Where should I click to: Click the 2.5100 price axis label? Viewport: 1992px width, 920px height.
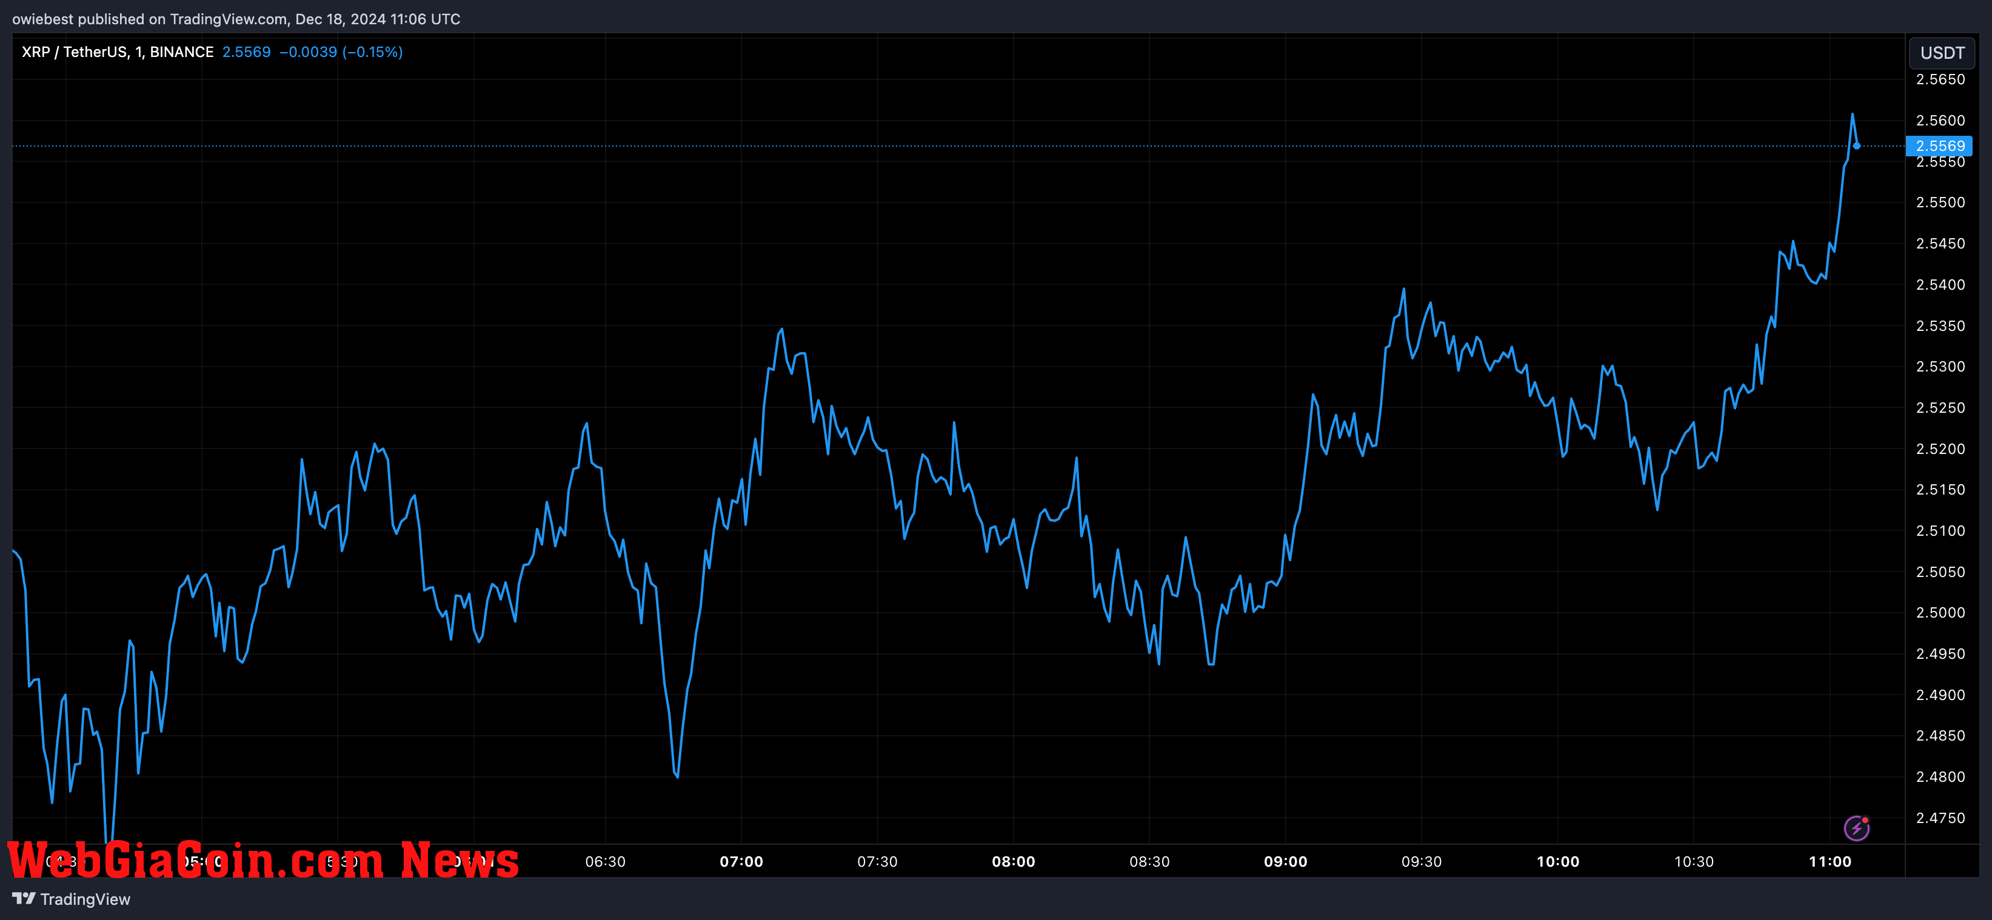pyautogui.click(x=1940, y=530)
